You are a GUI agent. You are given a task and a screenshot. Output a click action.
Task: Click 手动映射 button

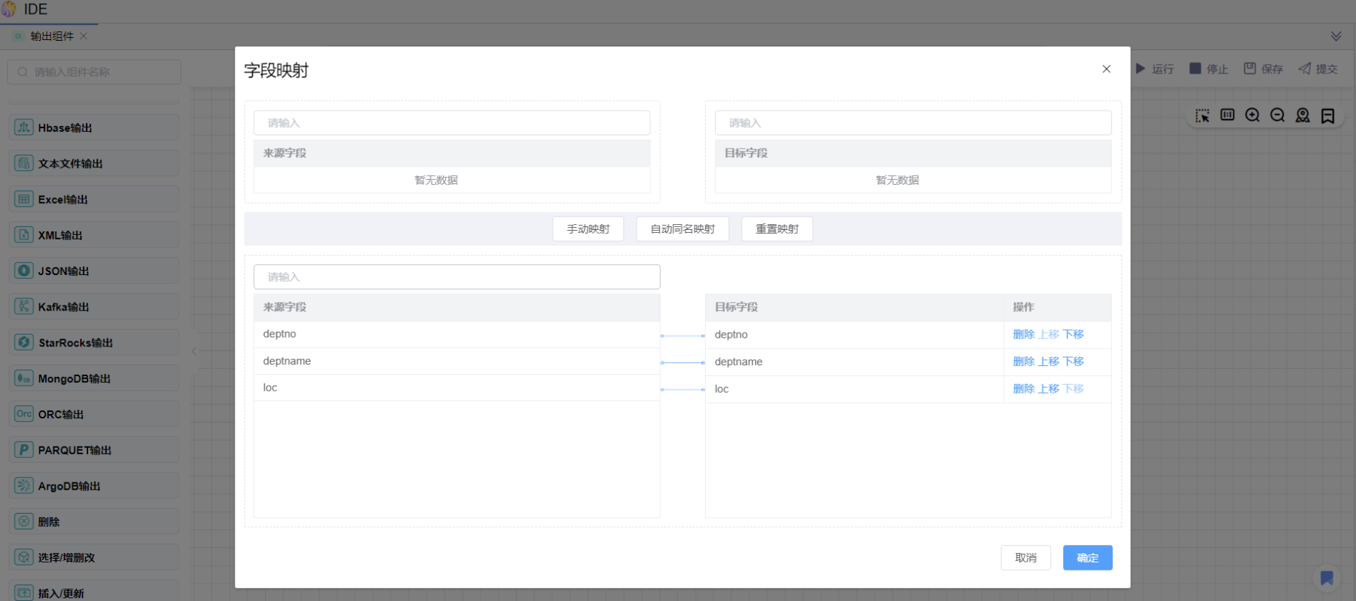click(x=588, y=229)
